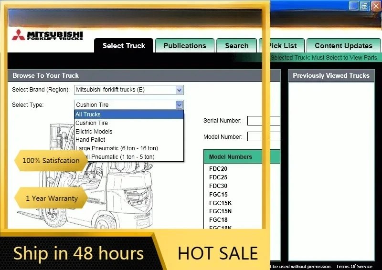Image resolution: width=382 pixels, height=270 pixels.
Task: Select model FDC25 in Model Numbers
Action: pyautogui.click(x=218, y=177)
